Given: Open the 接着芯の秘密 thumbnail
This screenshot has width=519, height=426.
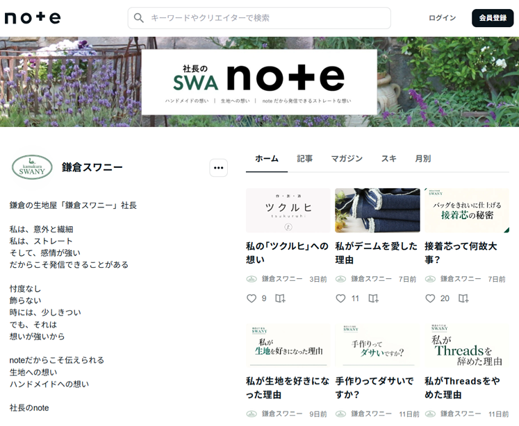Looking at the screenshot, I should point(467,210).
